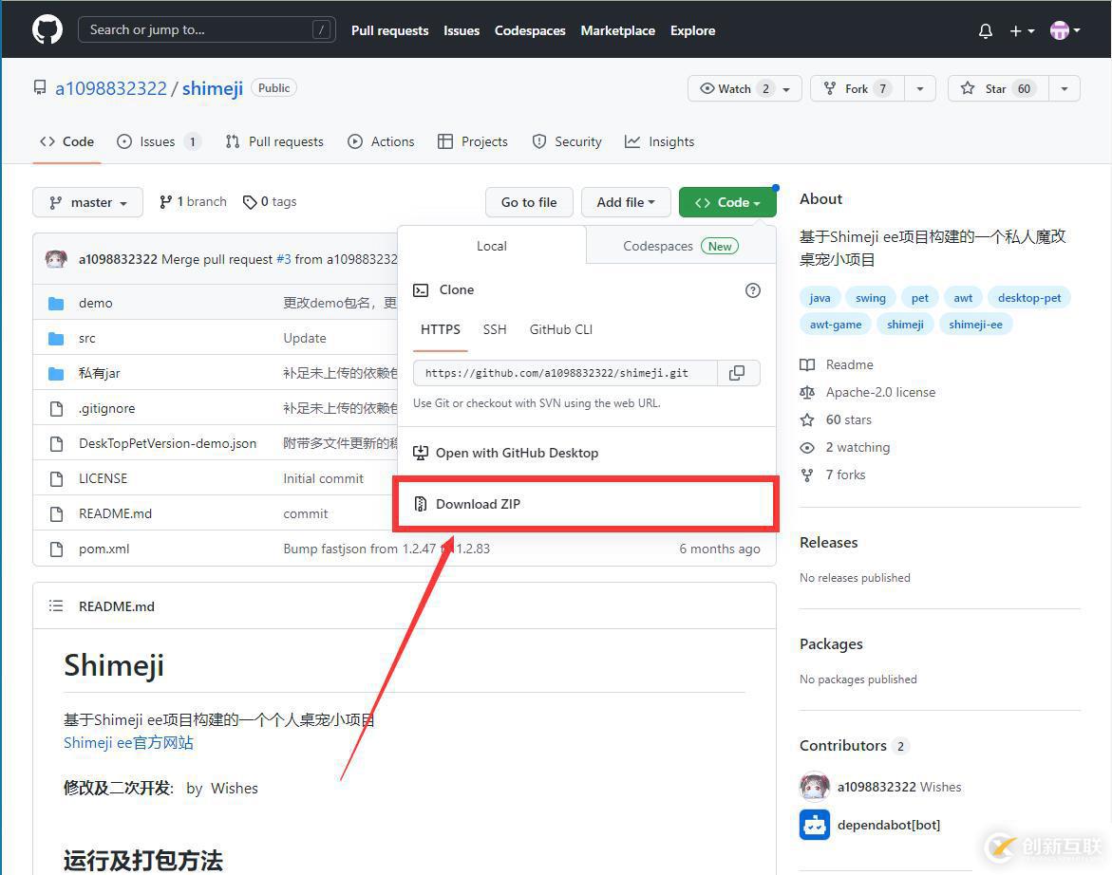The width and height of the screenshot is (1112, 875).
Task: Open Marketplace in top navigation
Action: point(617,30)
